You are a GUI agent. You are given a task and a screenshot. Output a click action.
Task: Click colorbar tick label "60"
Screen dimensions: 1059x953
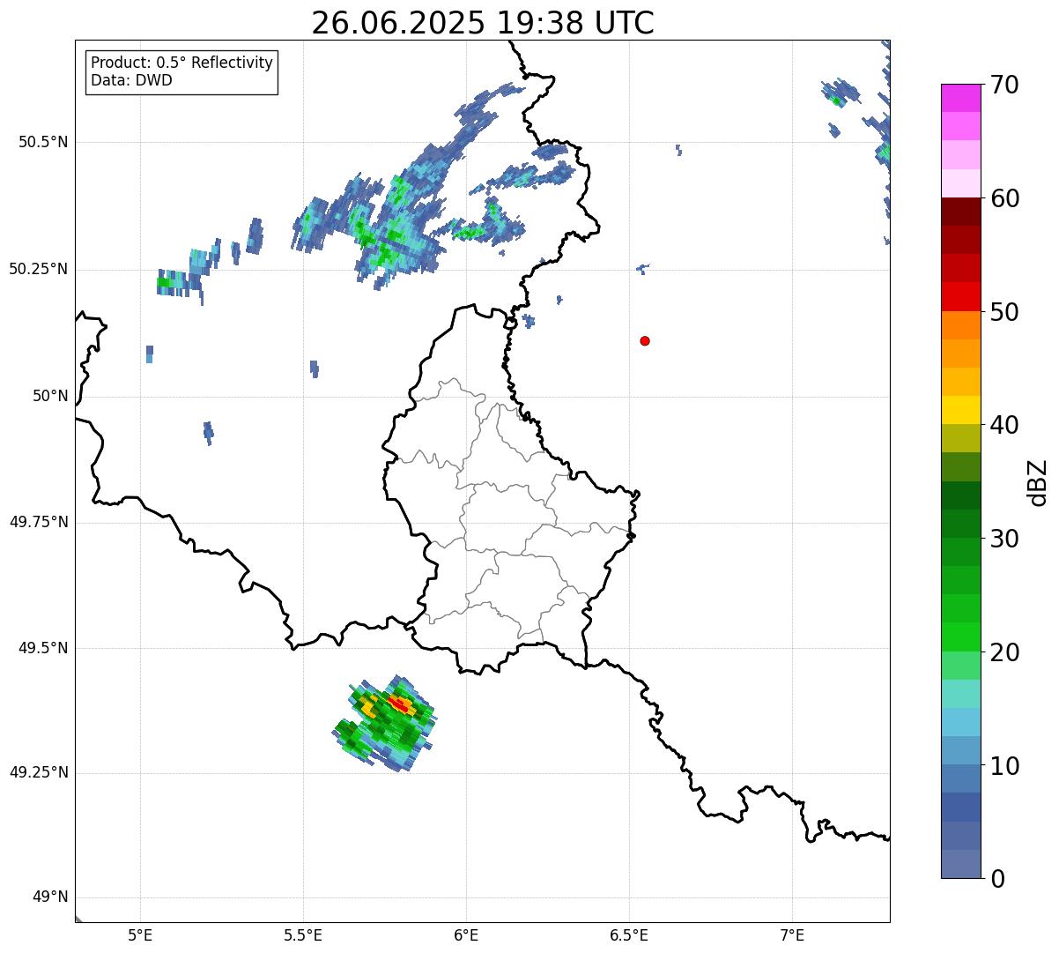click(1004, 198)
